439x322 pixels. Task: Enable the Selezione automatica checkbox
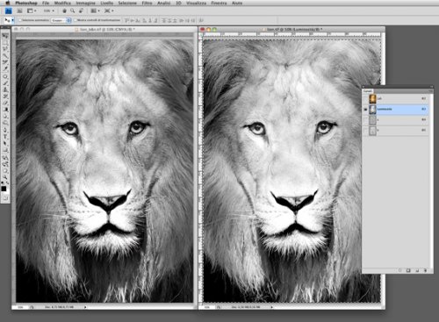click(x=20, y=20)
